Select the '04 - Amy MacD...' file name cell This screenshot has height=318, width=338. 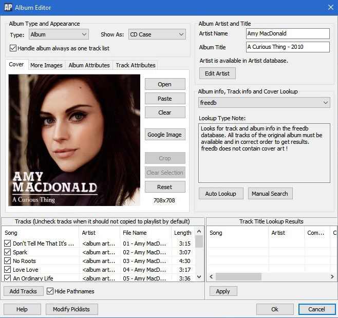(x=145, y=270)
